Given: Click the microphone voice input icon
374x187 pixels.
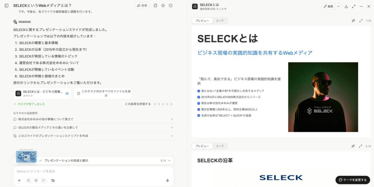Looking at the screenshot, I should (x=167, y=180).
